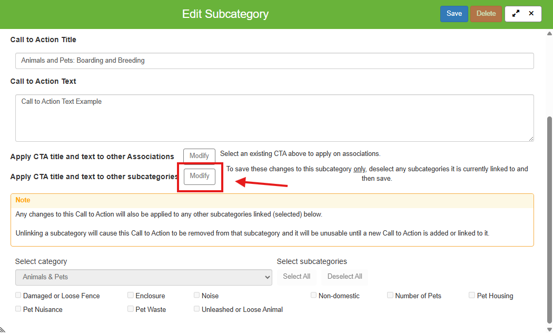Open the Select category dropdown
The width and height of the screenshot is (553, 333).
[143, 277]
